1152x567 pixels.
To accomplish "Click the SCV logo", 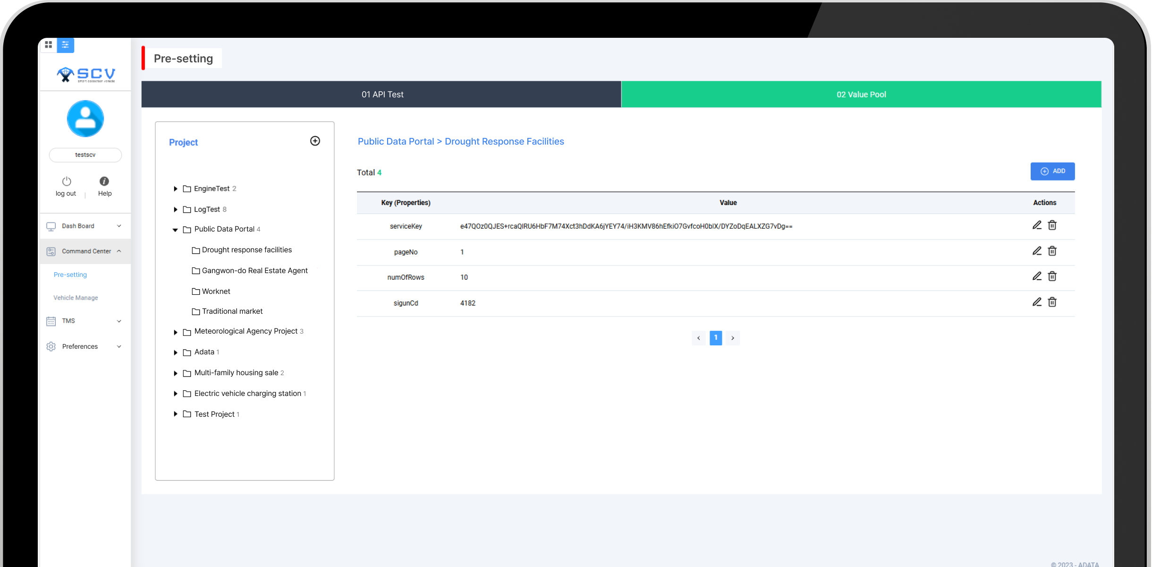I will 85,74.
